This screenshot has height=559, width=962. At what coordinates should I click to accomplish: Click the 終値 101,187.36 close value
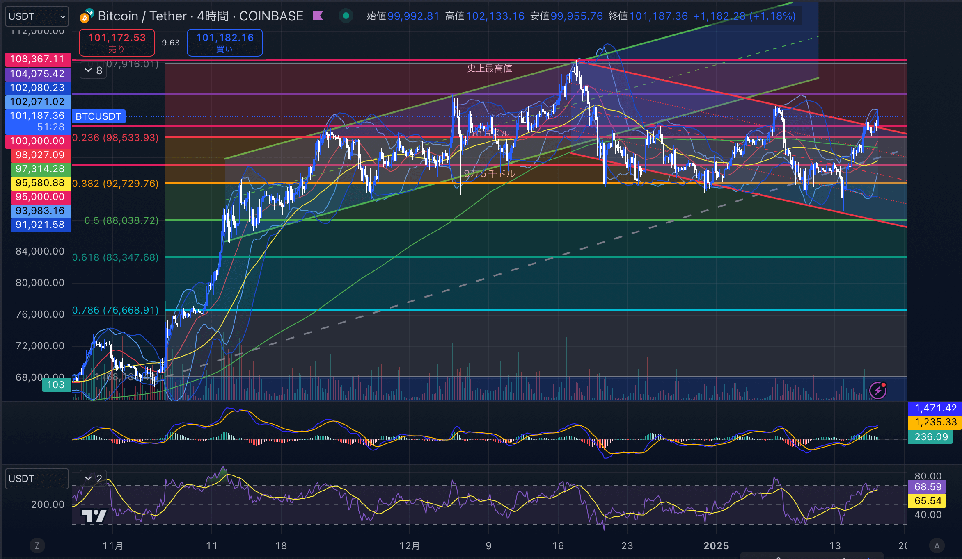648,16
